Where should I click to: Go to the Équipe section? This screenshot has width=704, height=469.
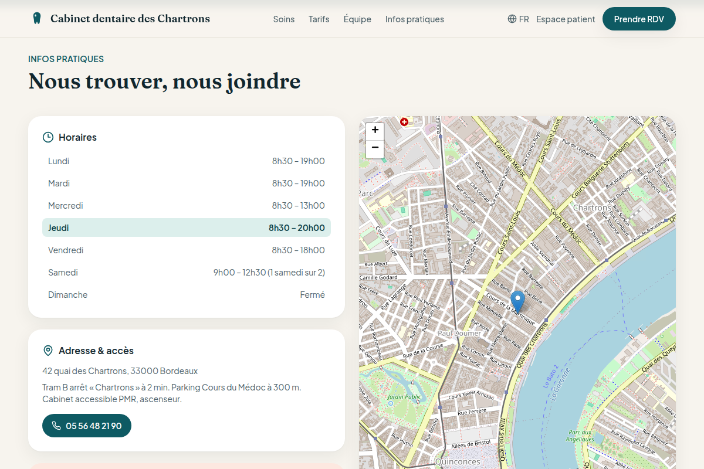pos(357,19)
